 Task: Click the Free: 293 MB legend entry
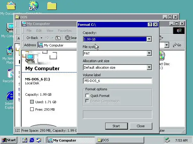[x=43, y=109]
